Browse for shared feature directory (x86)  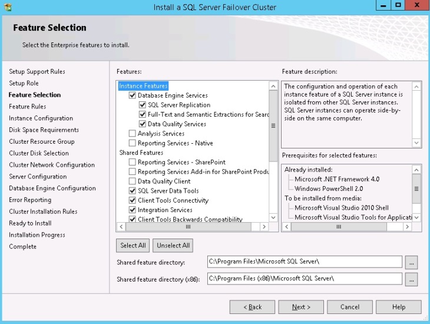pos(411,280)
